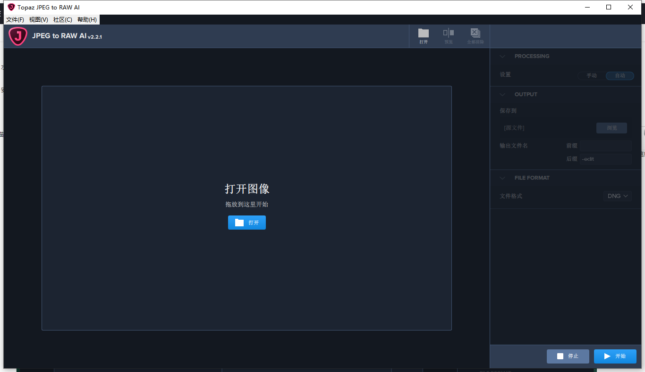Switch settings to 手动 mode

pos(592,75)
